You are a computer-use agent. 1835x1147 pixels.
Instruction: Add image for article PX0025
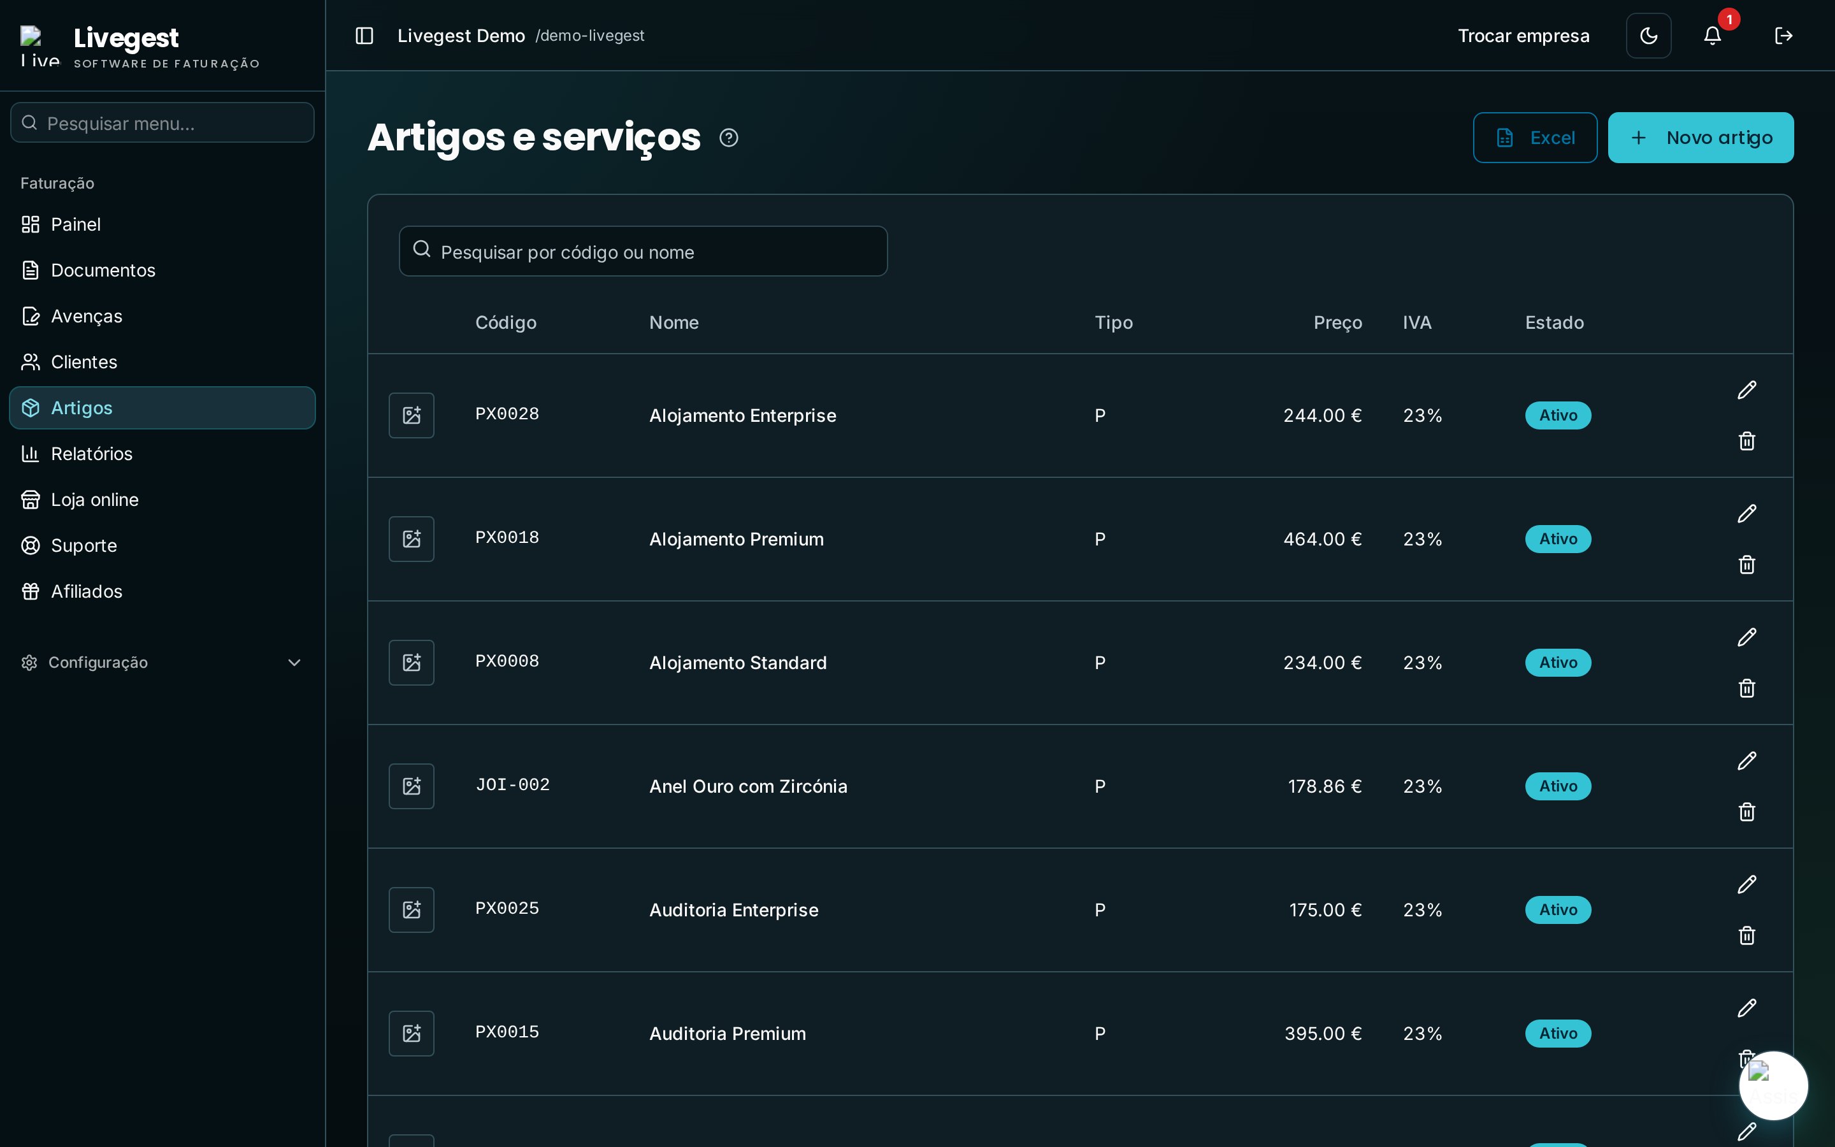(412, 909)
